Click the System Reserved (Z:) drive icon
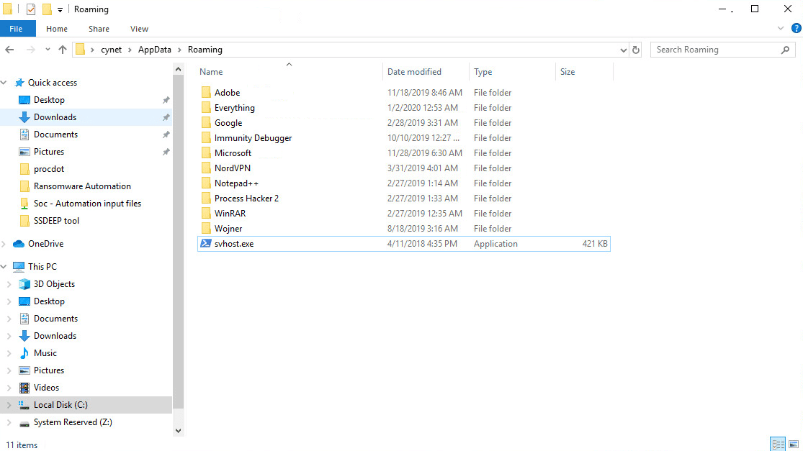 click(24, 422)
